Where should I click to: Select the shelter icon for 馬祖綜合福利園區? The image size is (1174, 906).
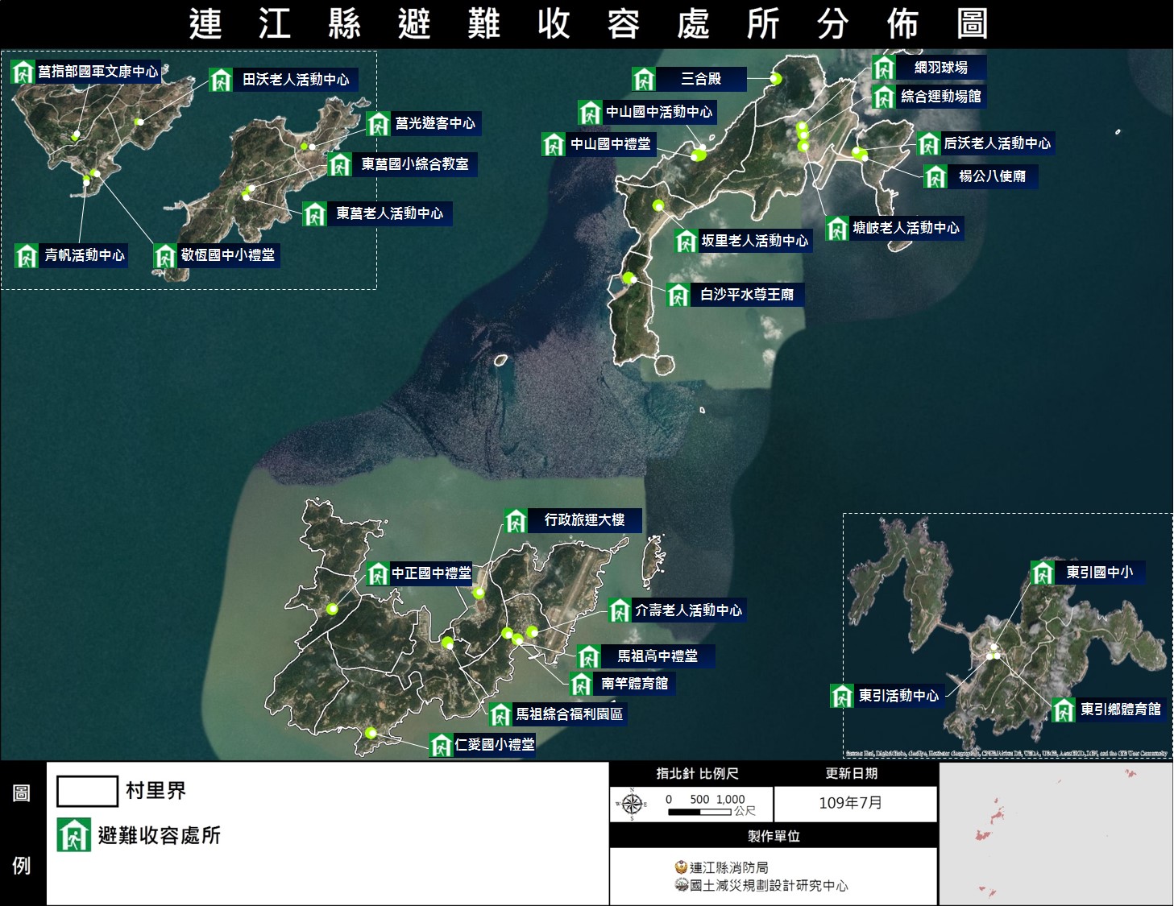pyautogui.click(x=500, y=714)
